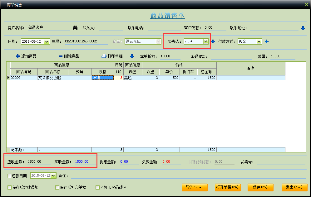Click the blue down arrow beside 联系地址
The width and height of the screenshot is (311, 197).
tap(303, 28)
